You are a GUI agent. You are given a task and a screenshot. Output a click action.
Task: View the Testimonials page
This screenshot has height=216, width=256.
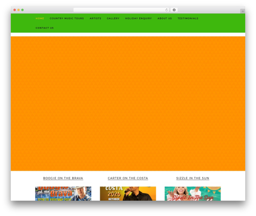tap(188, 18)
